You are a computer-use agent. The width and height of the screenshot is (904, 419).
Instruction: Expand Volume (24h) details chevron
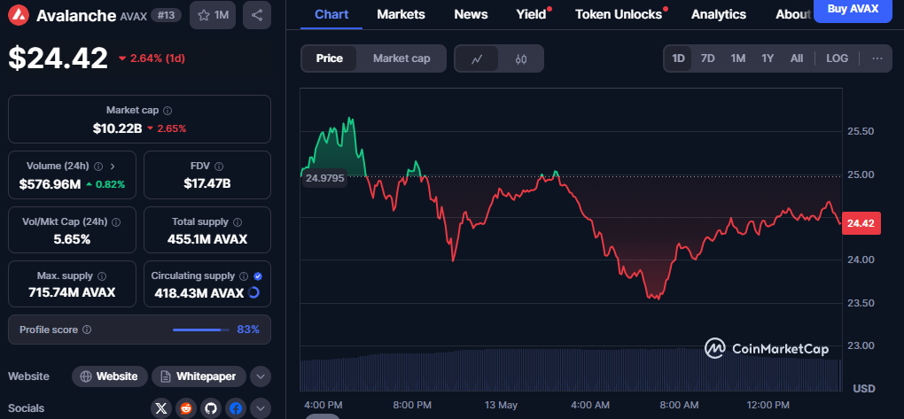(x=113, y=166)
